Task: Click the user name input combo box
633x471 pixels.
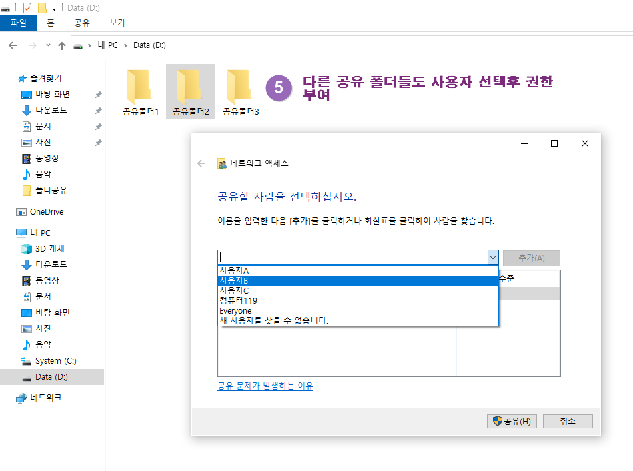Action: click(353, 257)
